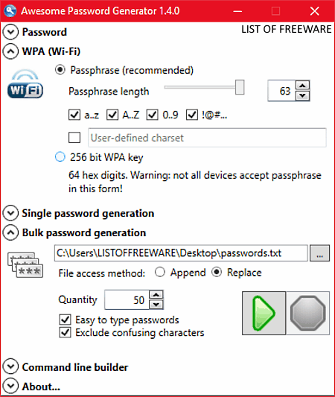Collapse the WPA (Wi-Fi) section
This screenshot has width=335, height=397.
[x=10, y=51]
